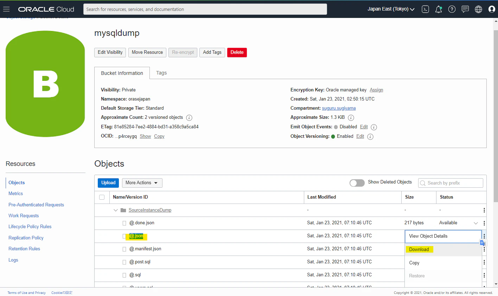Open the notifications bell
The height and width of the screenshot is (296, 498).
tap(439, 9)
